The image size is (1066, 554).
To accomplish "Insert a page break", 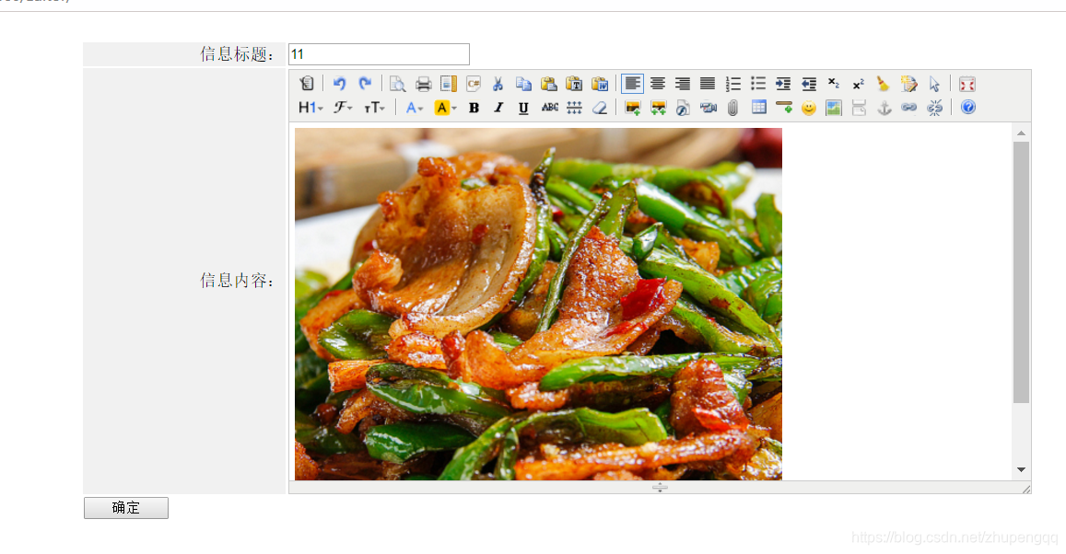I will 859,108.
